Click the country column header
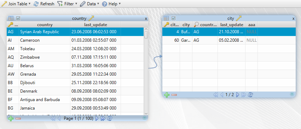301x129 pixels. click(x=45, y=24)
